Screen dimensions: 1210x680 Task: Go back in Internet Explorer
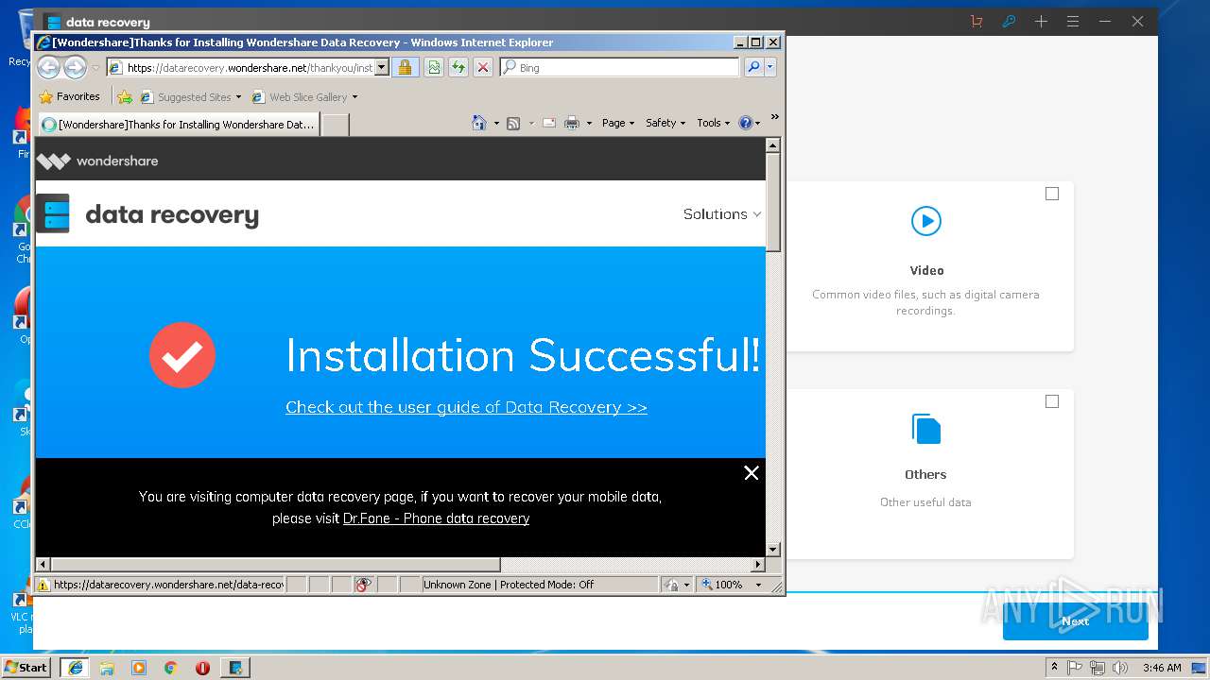[x=48, y=67]
